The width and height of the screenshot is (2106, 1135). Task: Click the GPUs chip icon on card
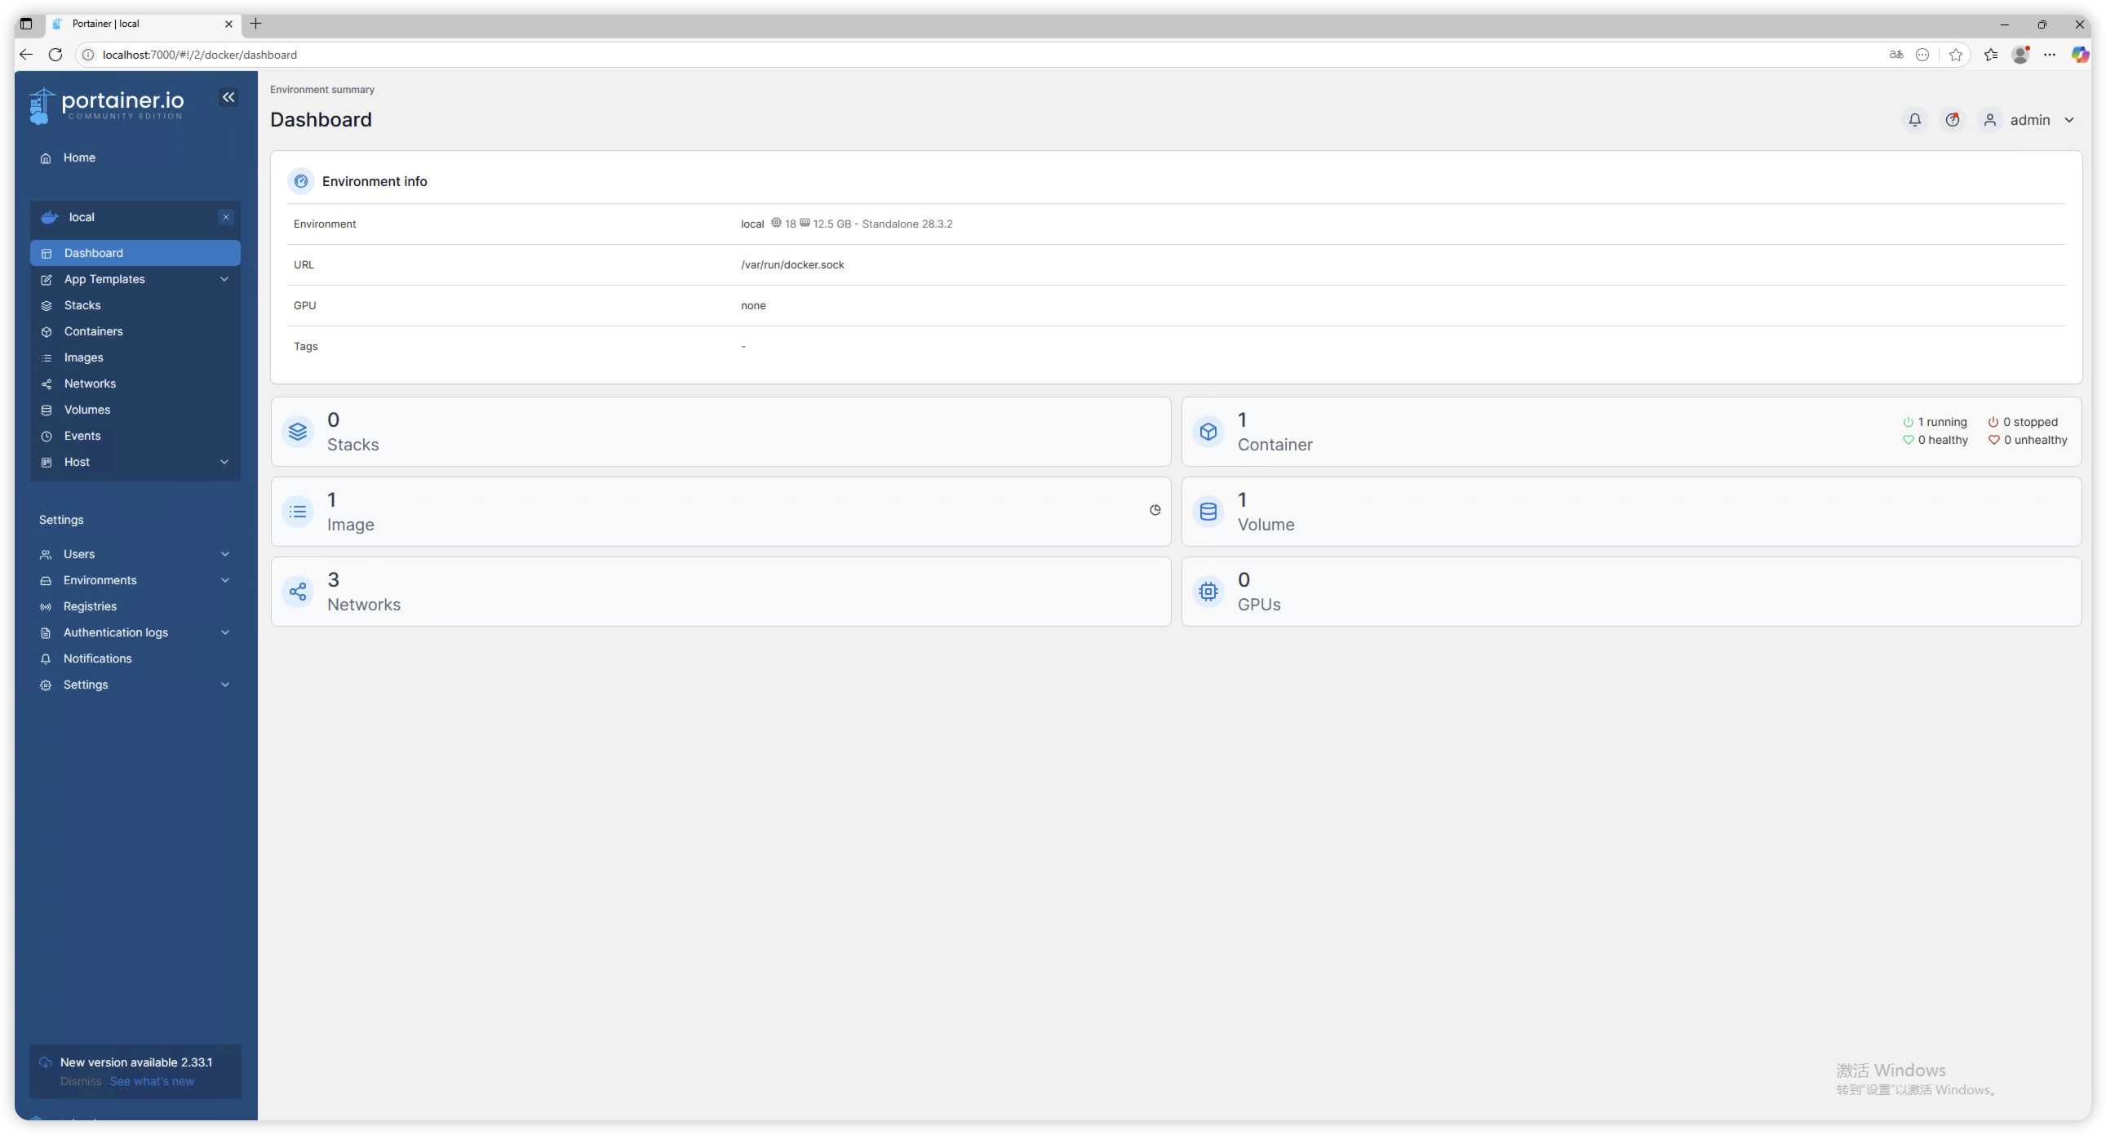click(1208, 592)
